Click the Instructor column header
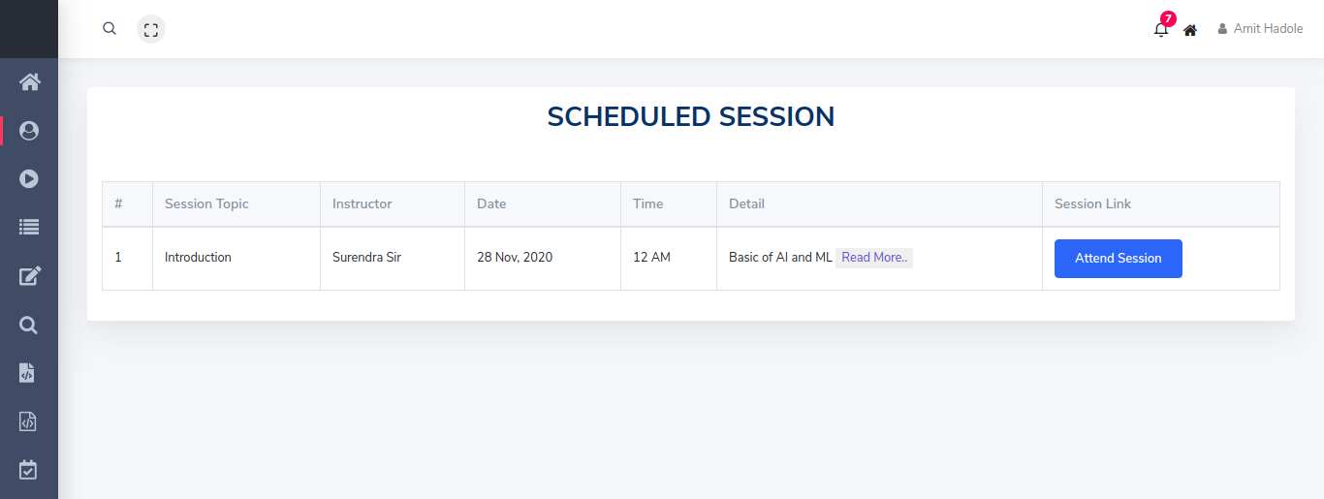The width and height of the screenshot is (1324, 499). (x=363, y=203)
